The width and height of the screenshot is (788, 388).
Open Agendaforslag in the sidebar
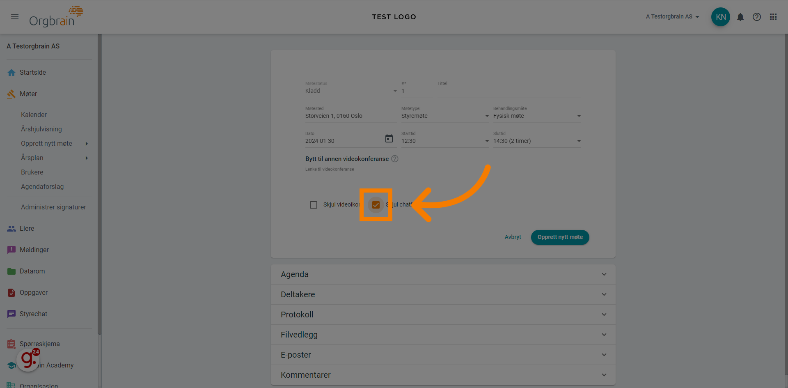click(x=42, y=187)
